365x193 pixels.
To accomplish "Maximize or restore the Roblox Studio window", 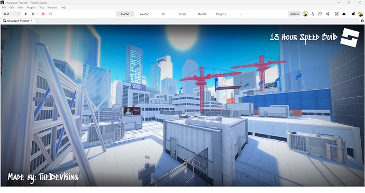I will (x=349, y=2).
